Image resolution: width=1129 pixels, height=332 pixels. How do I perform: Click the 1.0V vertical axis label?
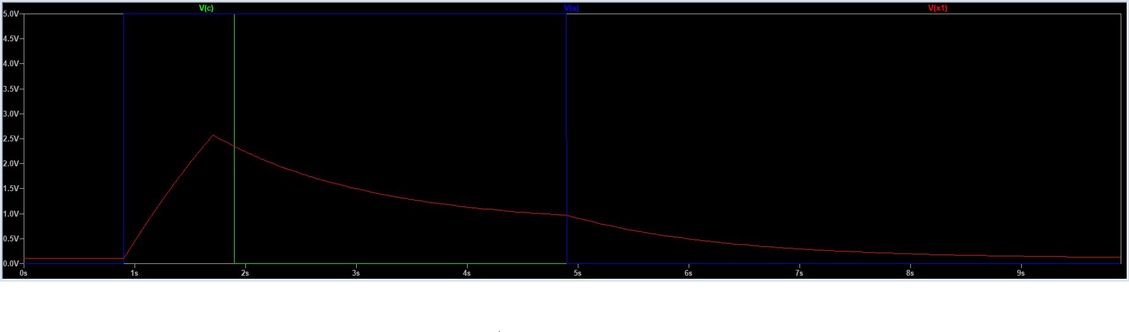[x=11, y=214]
